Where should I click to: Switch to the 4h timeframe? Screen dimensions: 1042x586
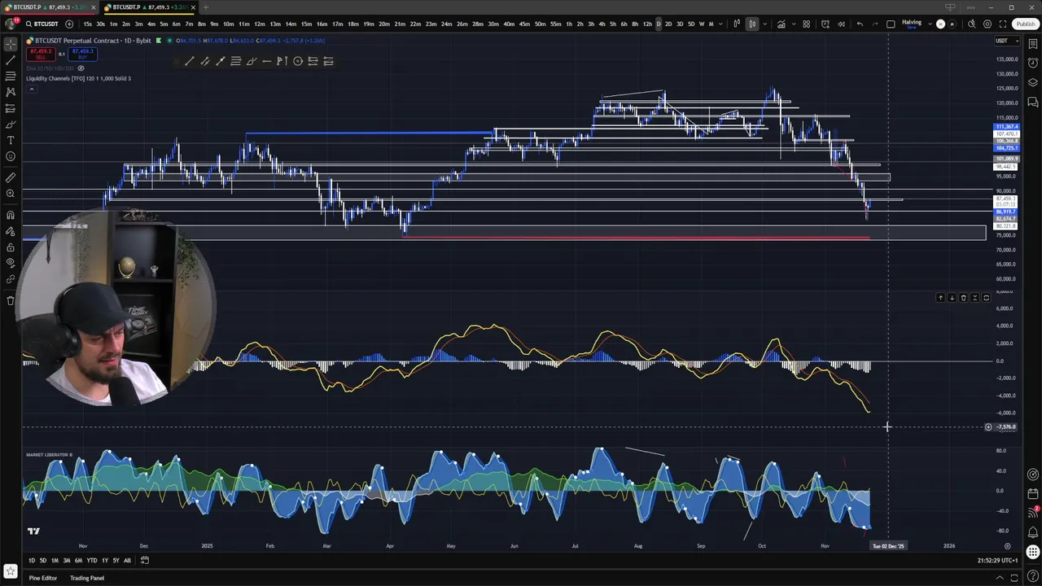602,24
